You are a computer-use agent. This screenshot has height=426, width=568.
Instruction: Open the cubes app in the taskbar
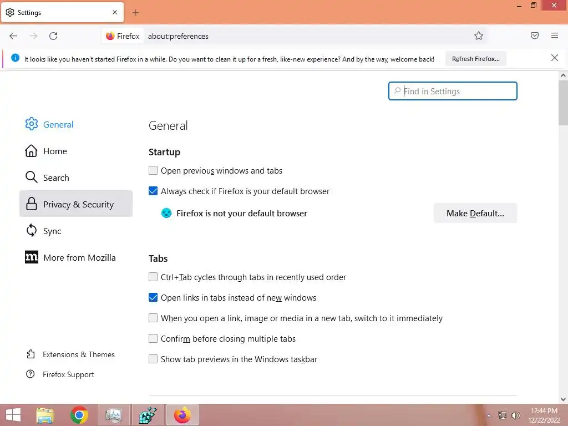148,415
